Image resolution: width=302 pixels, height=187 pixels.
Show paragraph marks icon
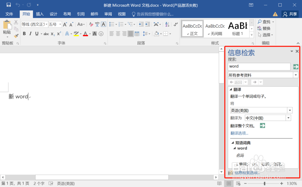click(x=175, y=24)
